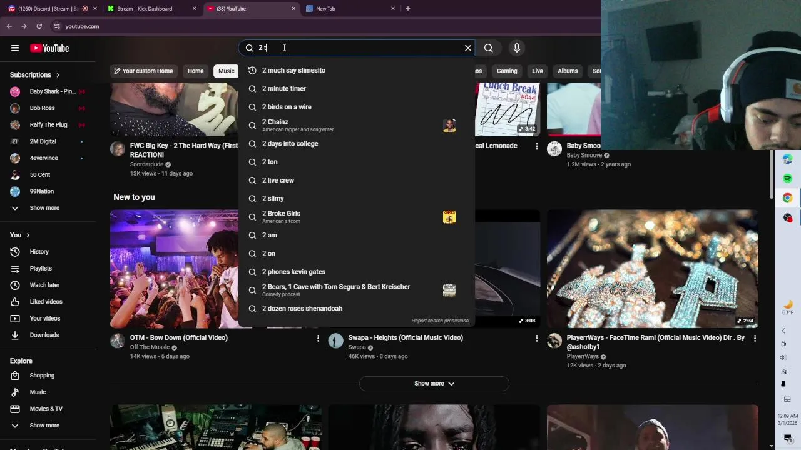
Task: Open Your videos
Action: 48,319
